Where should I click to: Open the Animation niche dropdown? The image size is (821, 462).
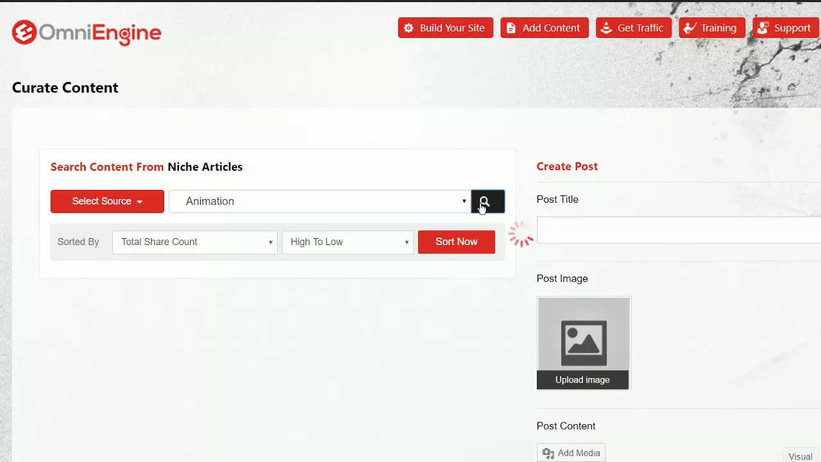(319, 201)
